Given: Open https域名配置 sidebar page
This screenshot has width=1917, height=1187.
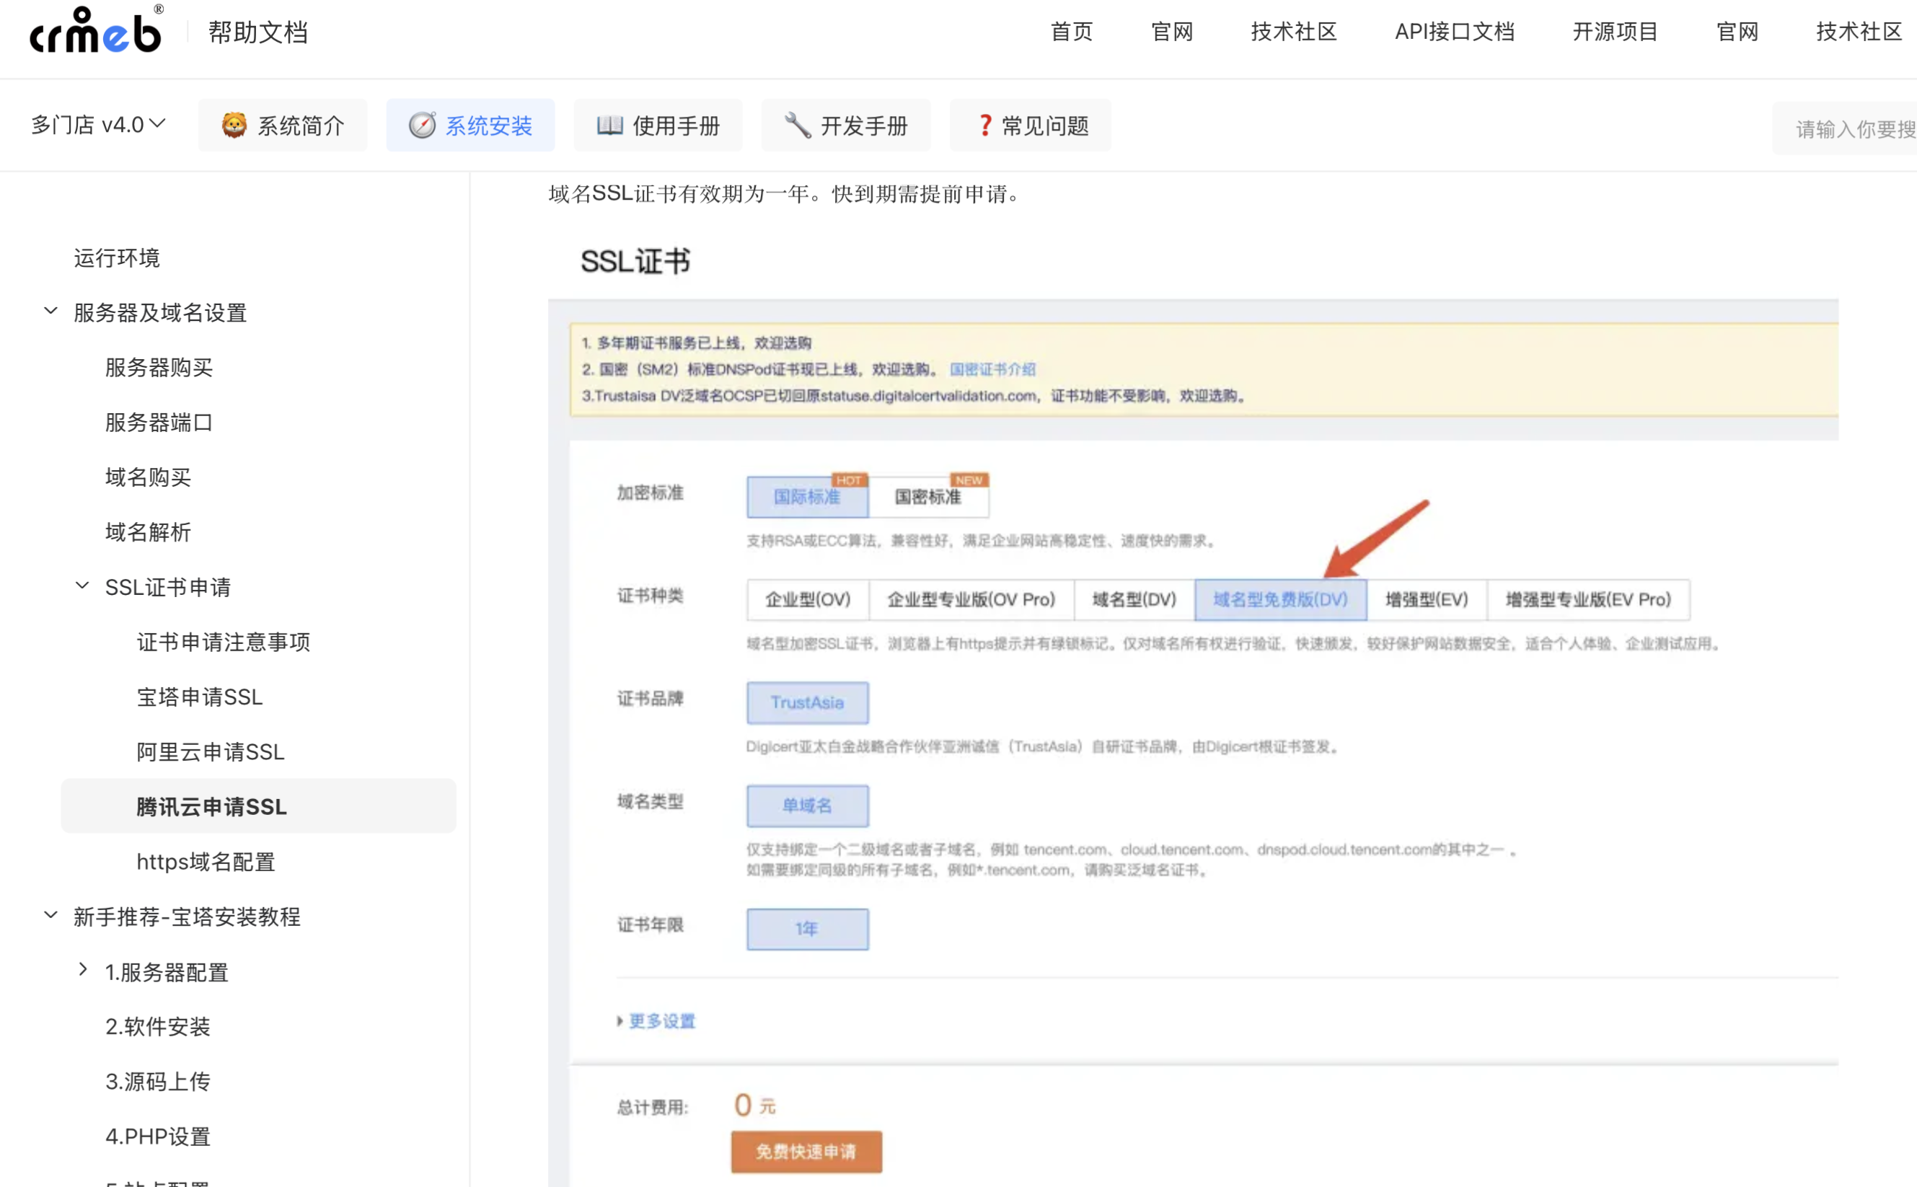Looking at the screenshot, I should pos(206,862).
